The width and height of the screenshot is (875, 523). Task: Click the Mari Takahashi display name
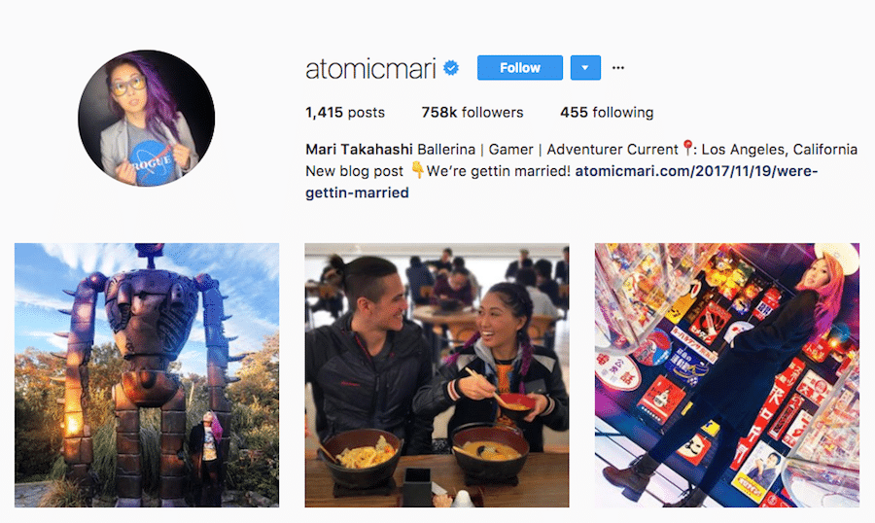pyautogui.click(x=359, y=150)
